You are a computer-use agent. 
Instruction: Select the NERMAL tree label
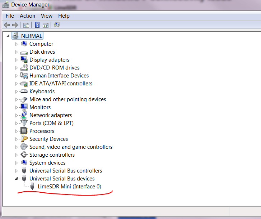(x=32, y=36)
